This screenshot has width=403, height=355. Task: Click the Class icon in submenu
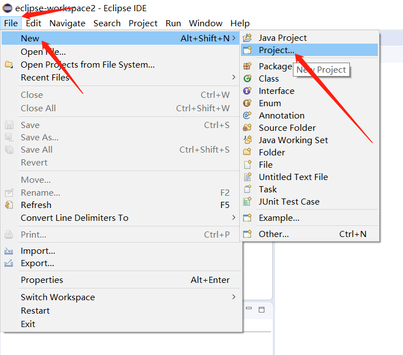248,79
